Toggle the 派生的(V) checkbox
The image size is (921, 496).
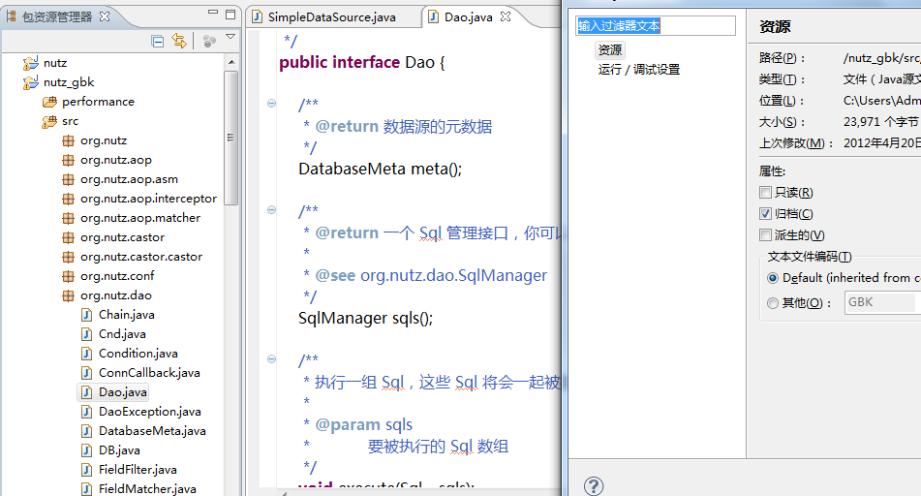pos(765,235)
